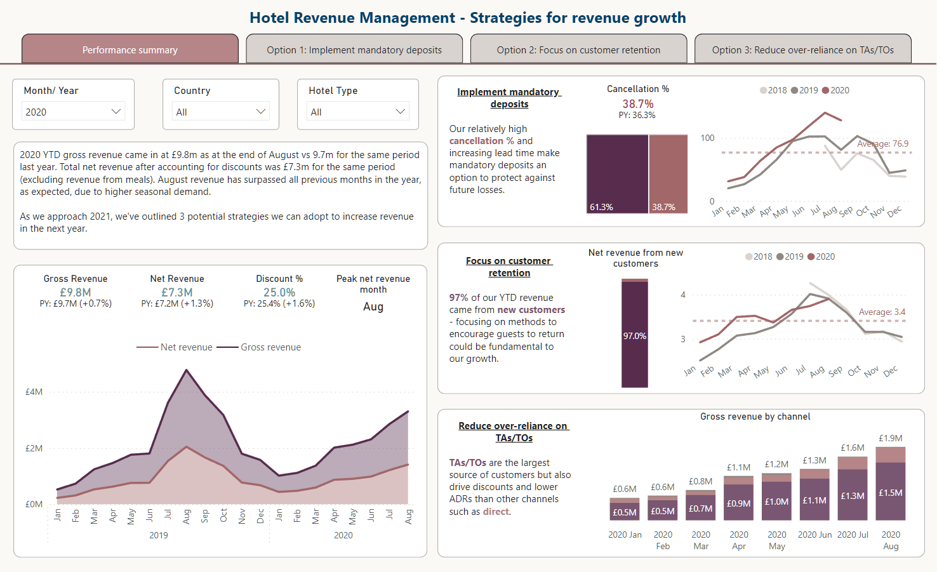The image size is (937, 572).
Task: Open Option 3: Reduce over-reliance on TAs/TOs tab
Action: pos(803,50)
